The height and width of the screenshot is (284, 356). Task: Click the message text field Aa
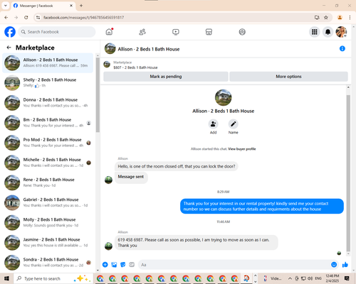click(x=234, y=265)
